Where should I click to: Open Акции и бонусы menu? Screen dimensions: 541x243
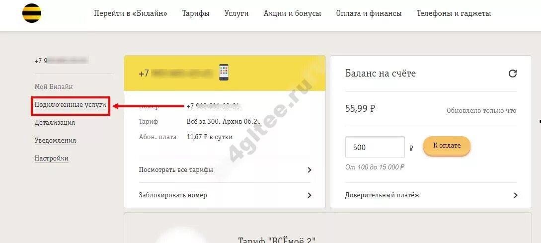coord(292,13)
